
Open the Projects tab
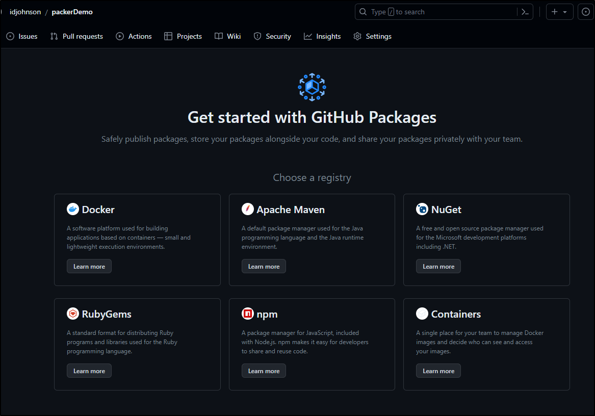pos(183,36)
